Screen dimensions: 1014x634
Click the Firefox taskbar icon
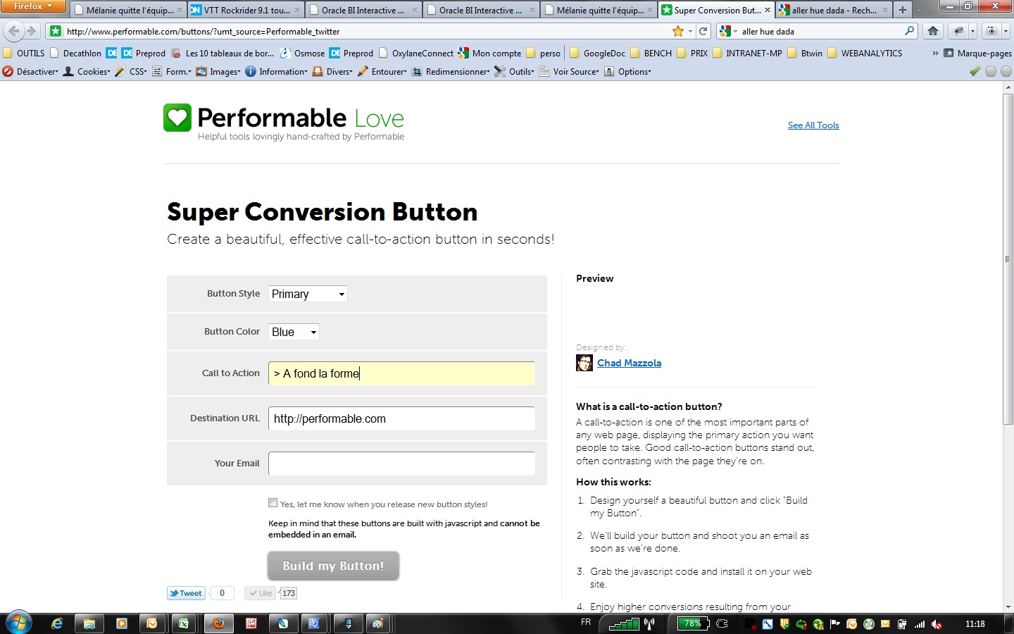[x=219, y=623]
